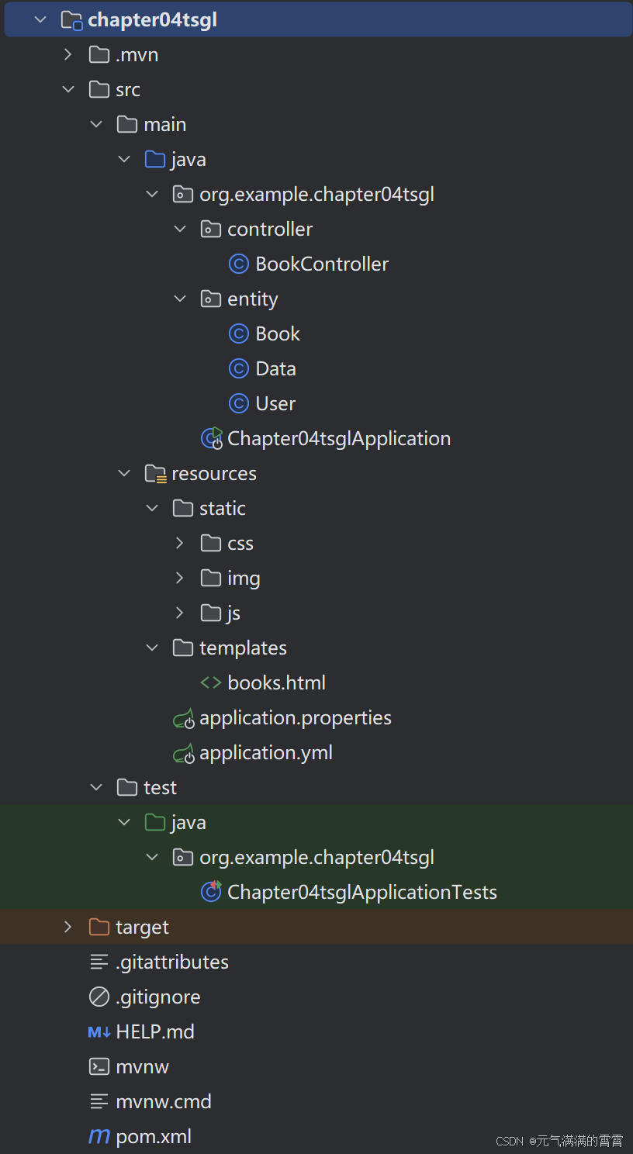The height and width of the screenshot is (1154, 633).
Task: Expand the css folder
Action: pyautogui.click(x=180, y=543)
